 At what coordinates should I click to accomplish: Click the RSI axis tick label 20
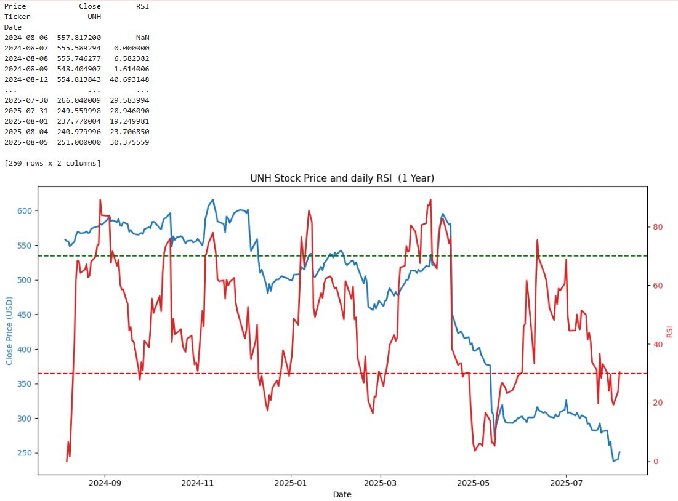(658, 403)
